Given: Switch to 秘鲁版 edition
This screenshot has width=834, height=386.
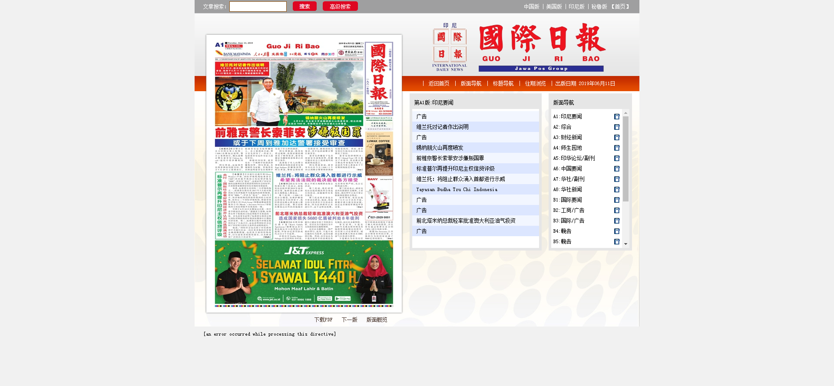Looking at the screenshot, I should 599,7.
